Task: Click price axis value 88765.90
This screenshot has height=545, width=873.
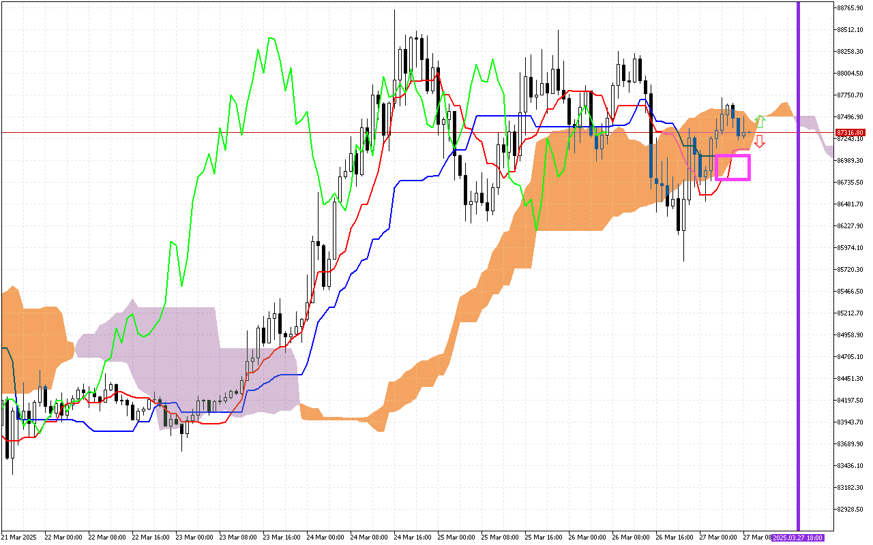Action: (x=850, y=8)
